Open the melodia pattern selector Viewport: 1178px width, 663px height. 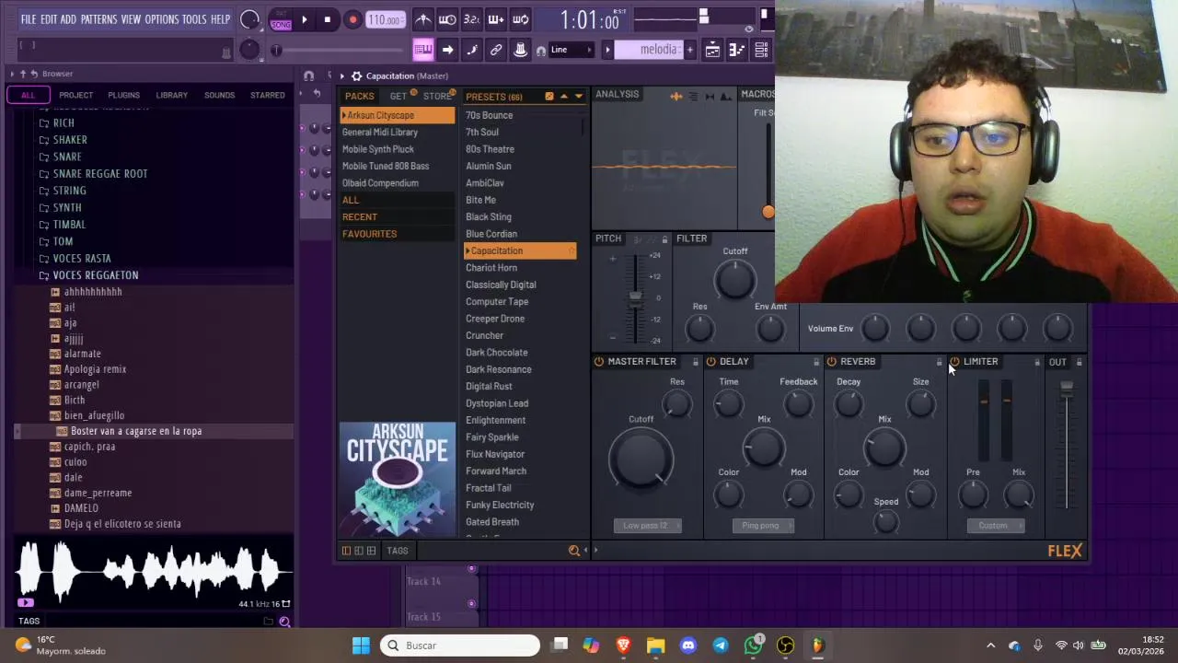click(x=648, y=50)
